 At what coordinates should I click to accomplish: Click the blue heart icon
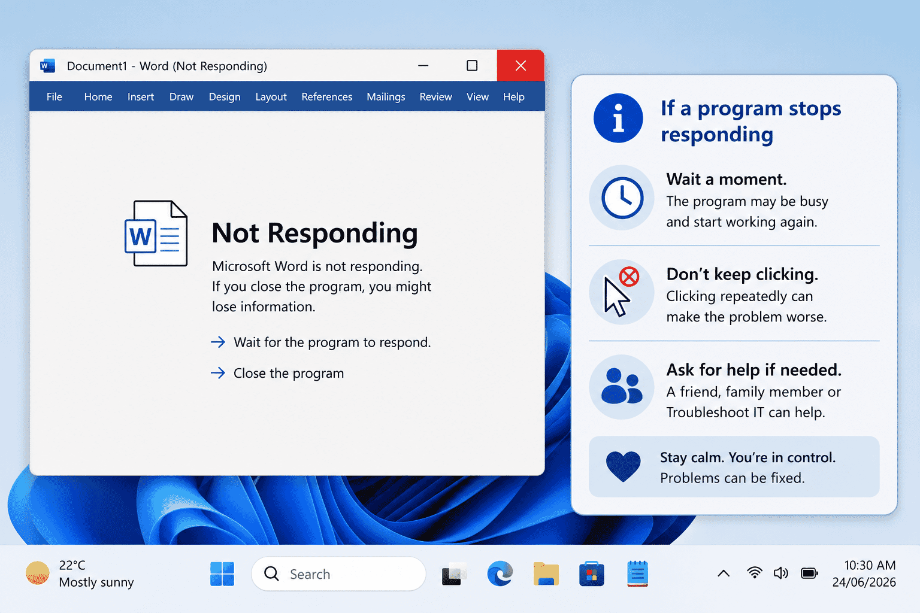623,466
